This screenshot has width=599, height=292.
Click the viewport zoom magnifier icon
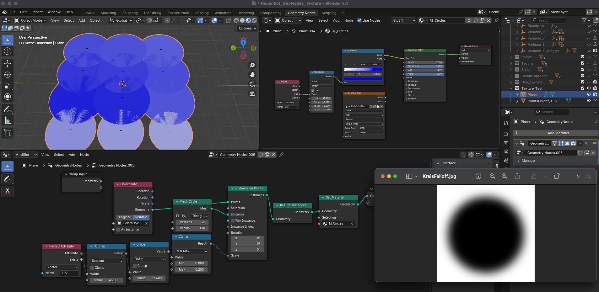coord(252,65)
